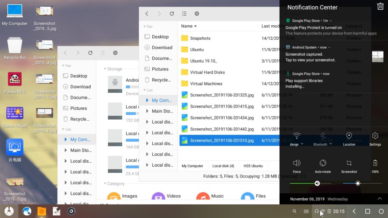Image resolution: width=388 pixels, height=218 pixels.
Task: Switch list view in front file manager
Action: pyautogui.click(x=185, y=14)
